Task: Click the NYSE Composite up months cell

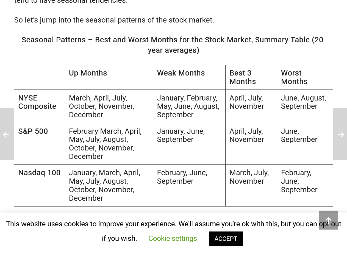Action: (x=109, y=106)
